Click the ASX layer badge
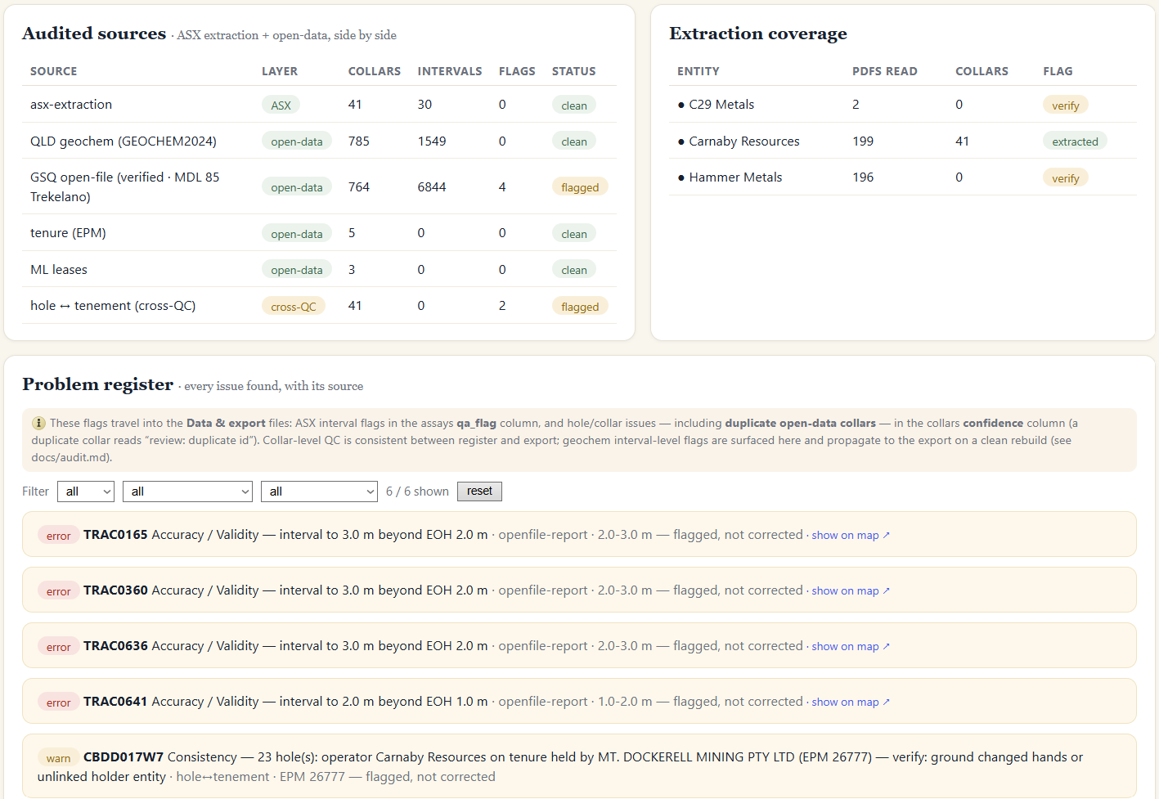This screenshot has height=799, width=1159. (x=281, y=105)
